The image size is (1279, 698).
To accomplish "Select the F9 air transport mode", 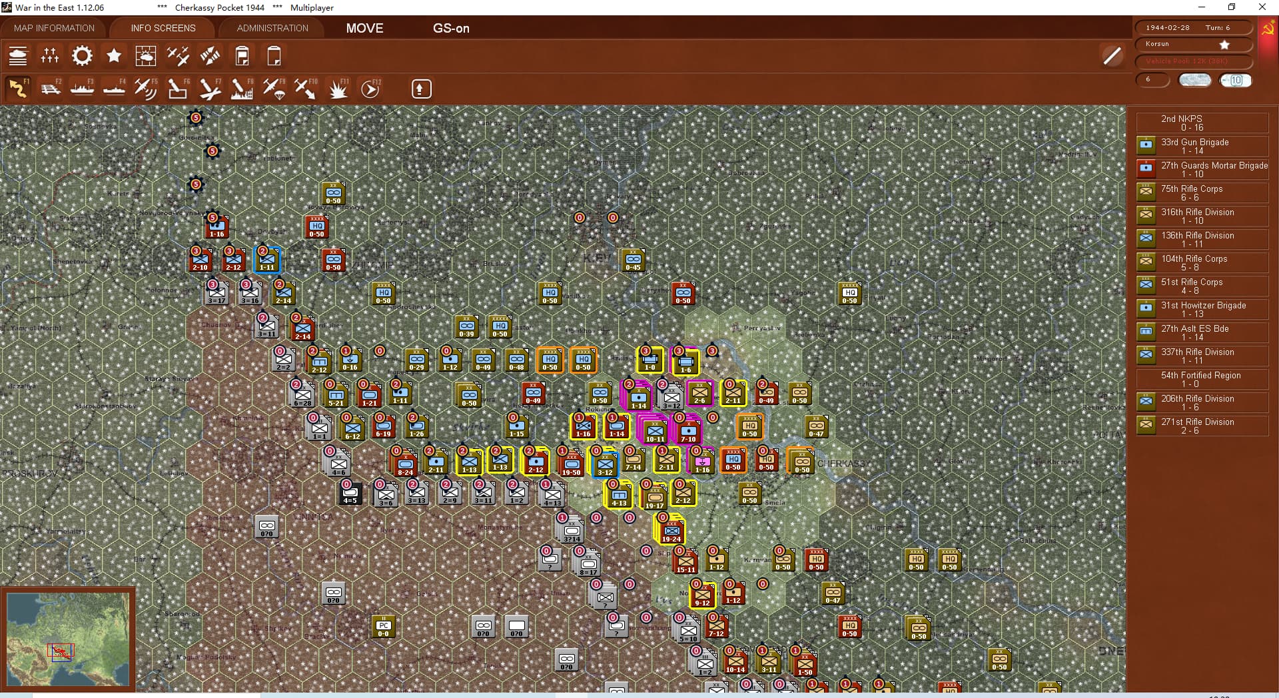I will (274, 89).
